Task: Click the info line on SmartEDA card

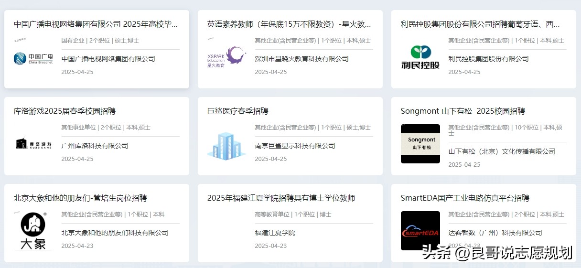Action: [x=506, y=214]
